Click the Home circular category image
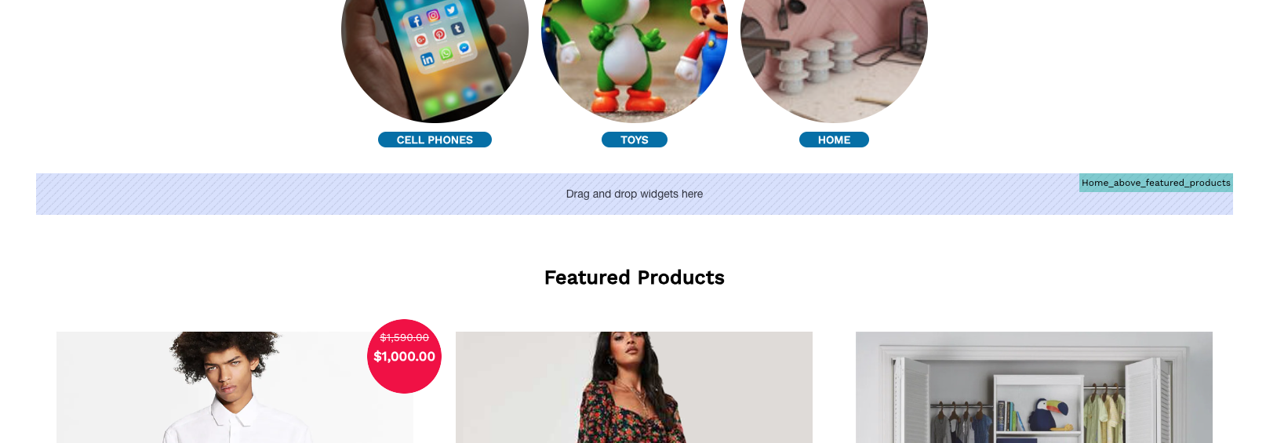Viewport: 1266px width, 443px height. point(834,55)
